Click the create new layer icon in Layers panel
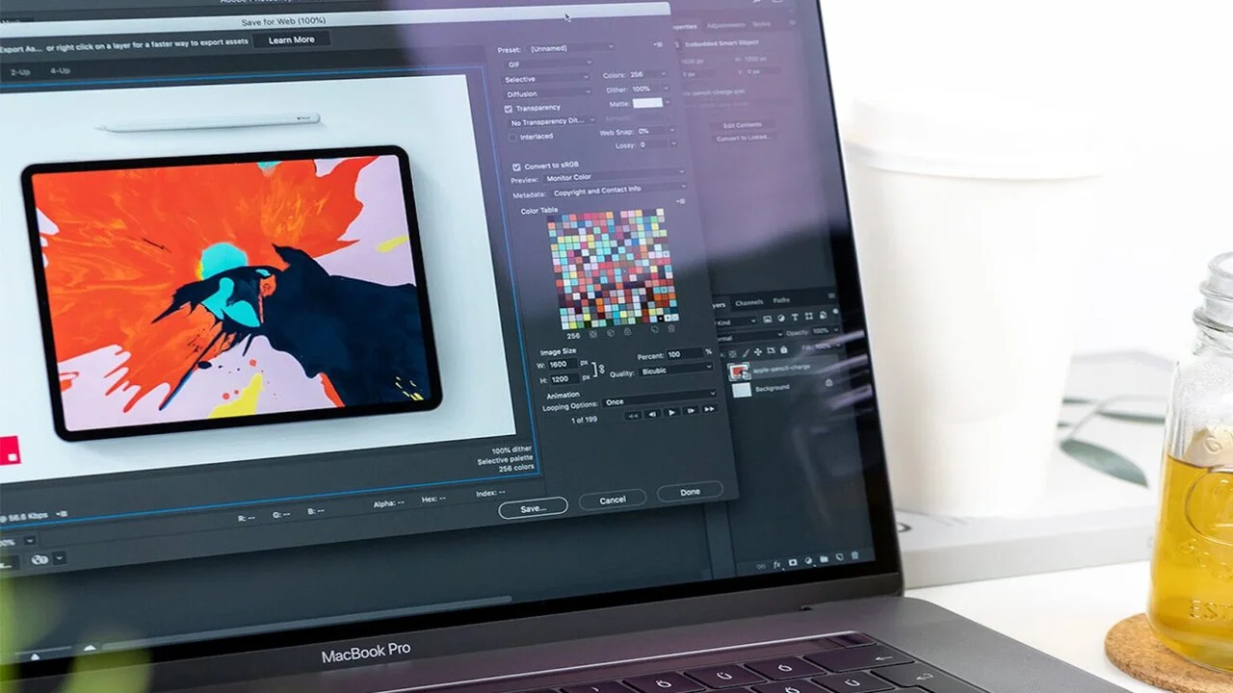Screen dimensions: 1233x693 839,556
